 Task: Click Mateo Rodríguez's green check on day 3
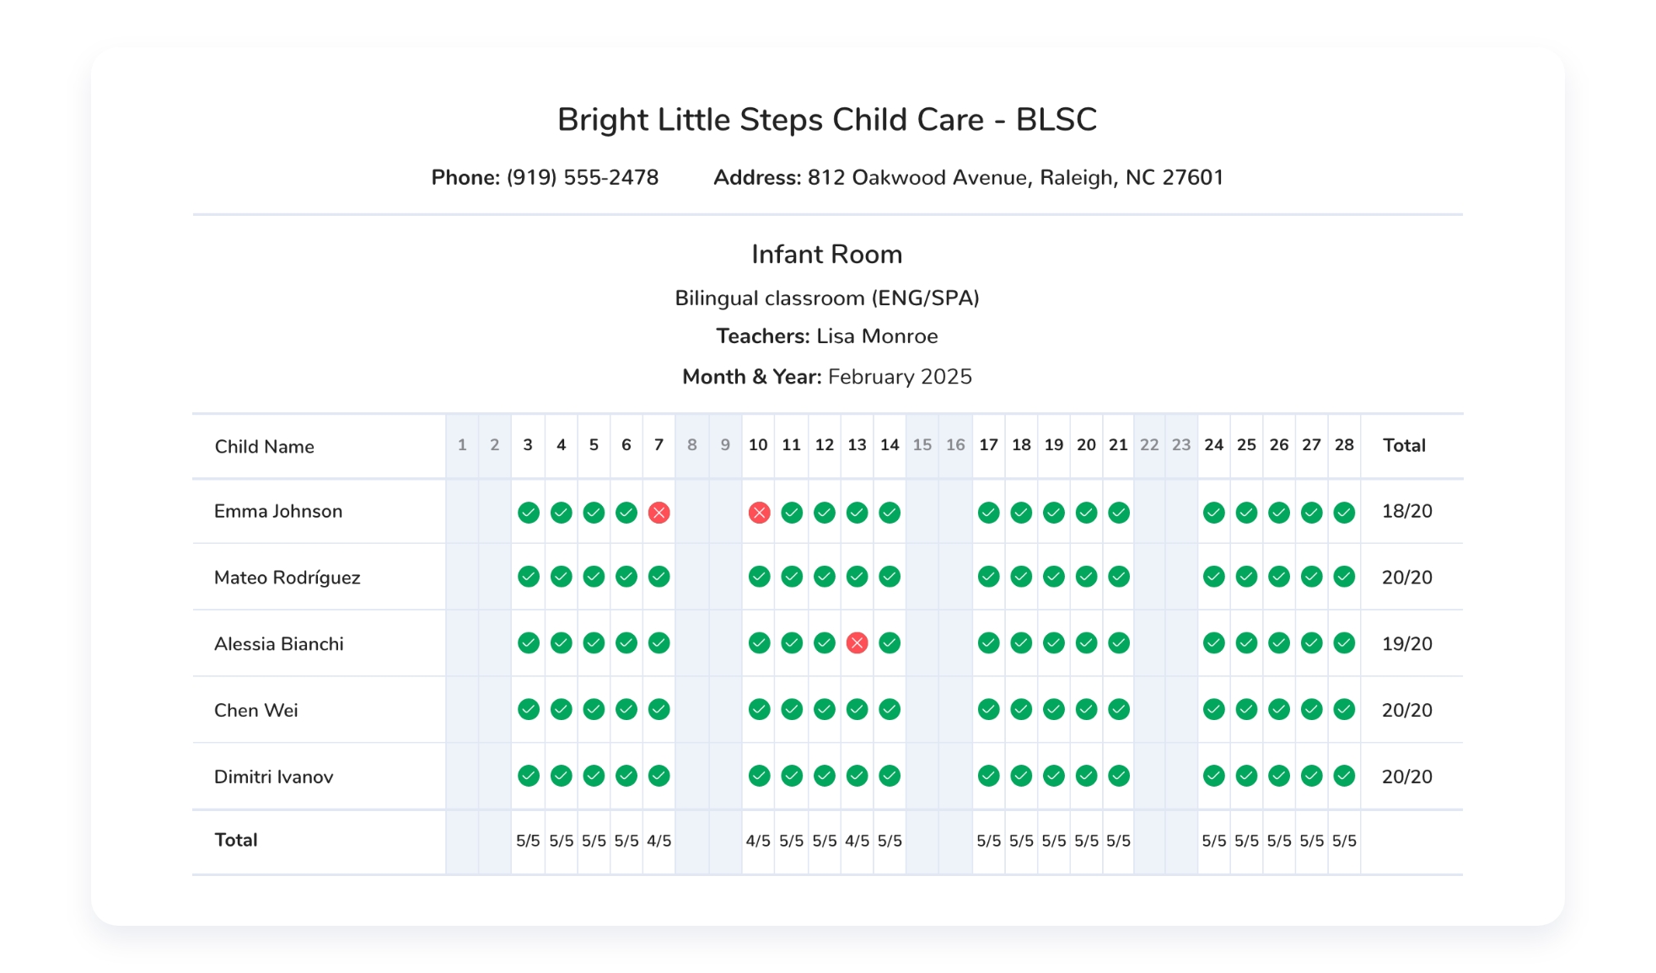(x=529, y=577)
